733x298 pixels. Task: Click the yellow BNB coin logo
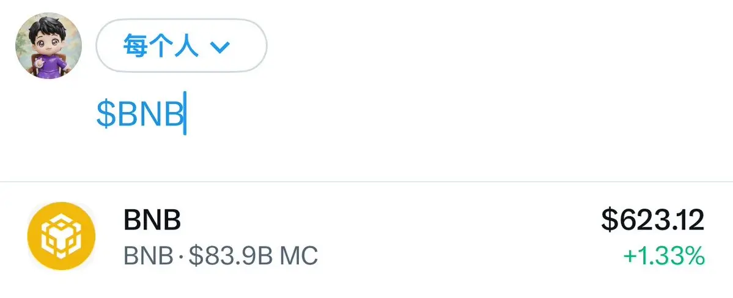[x=61, y=236]
